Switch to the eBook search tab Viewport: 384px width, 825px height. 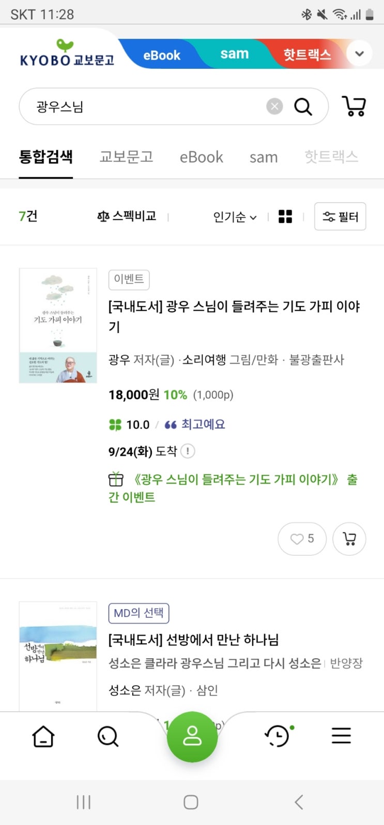tap(201, 157)
